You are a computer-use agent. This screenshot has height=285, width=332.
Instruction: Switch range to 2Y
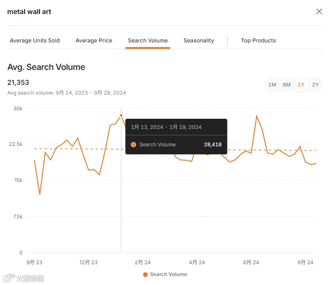click(x=315, y=85)
